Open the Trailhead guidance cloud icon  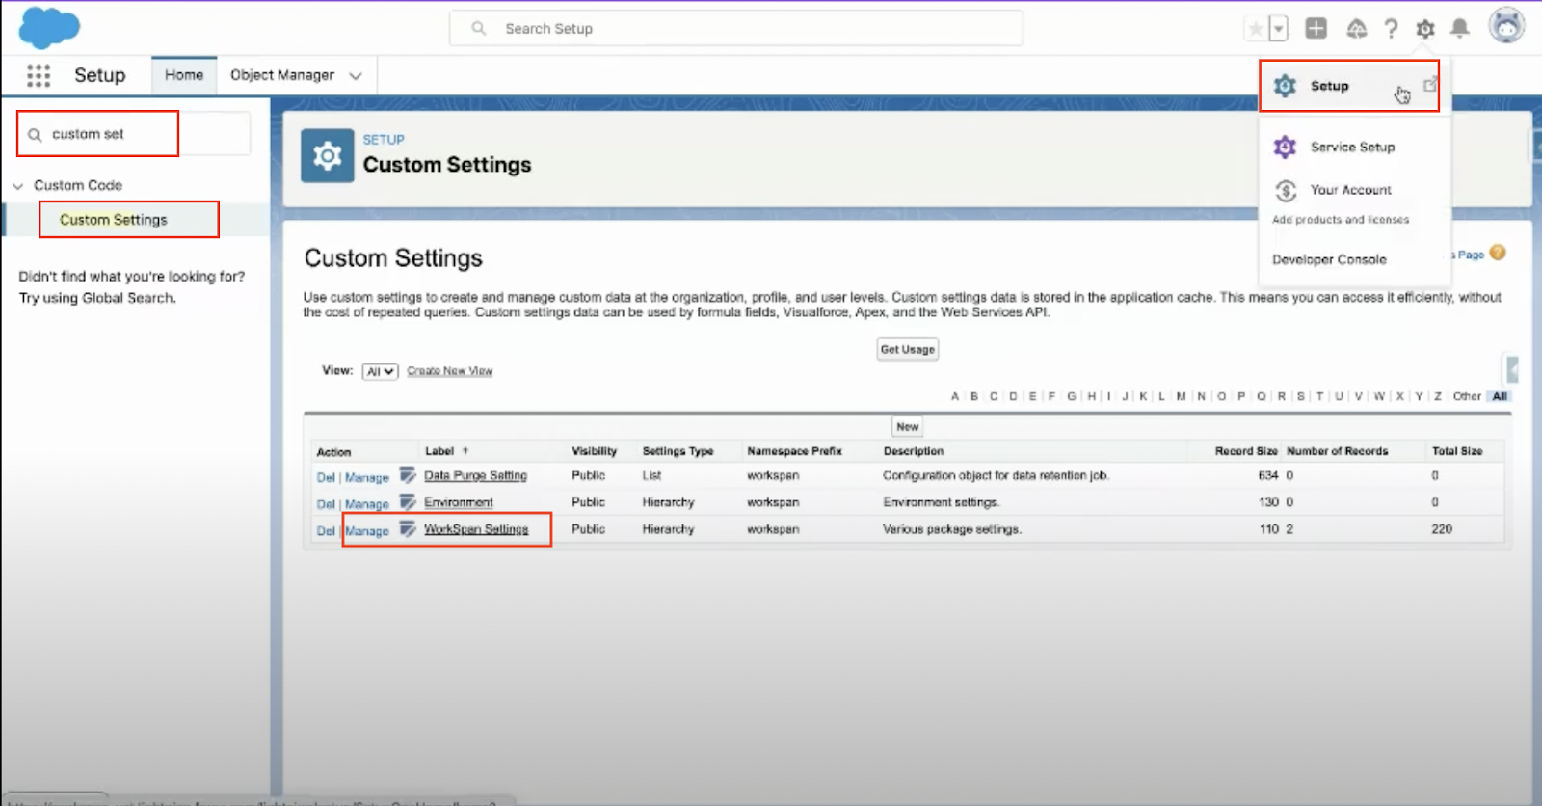click(x=1356, y=29)
